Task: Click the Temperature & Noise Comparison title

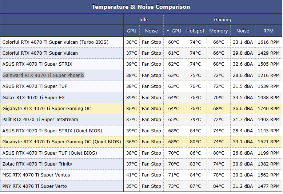Action: pos(141,7)
